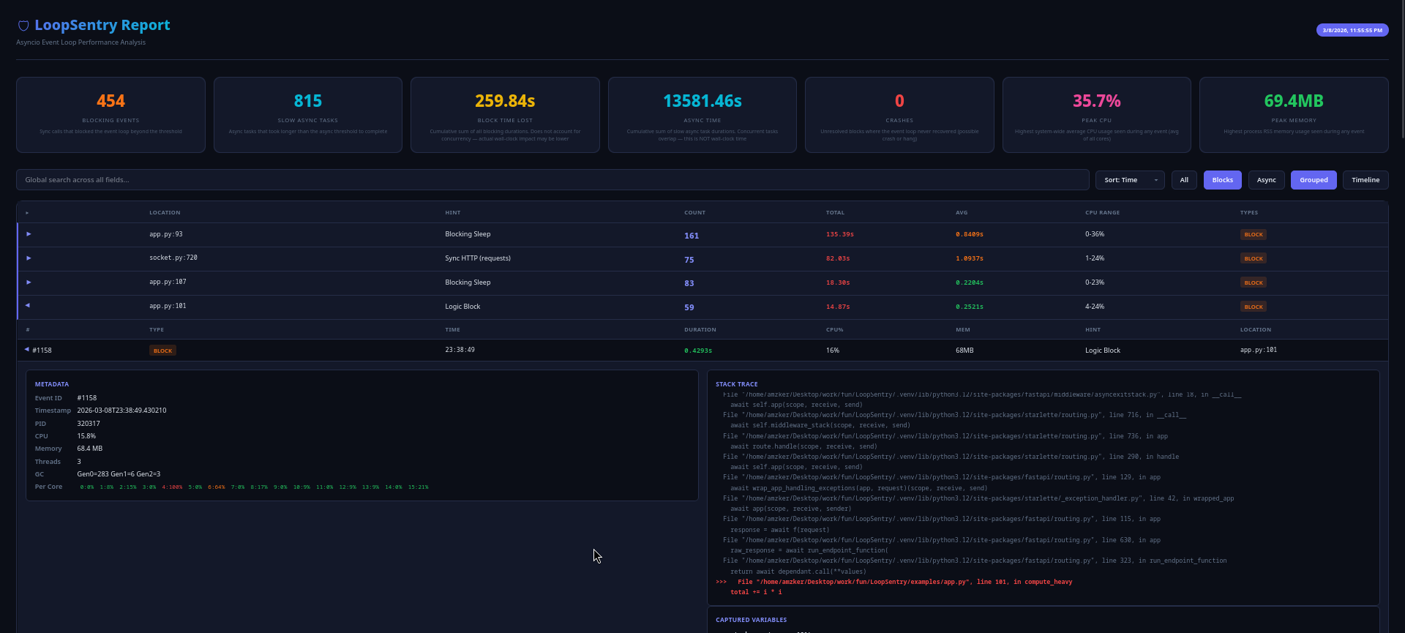Click the page vertical scrollbar

[x=1402, y=70]
